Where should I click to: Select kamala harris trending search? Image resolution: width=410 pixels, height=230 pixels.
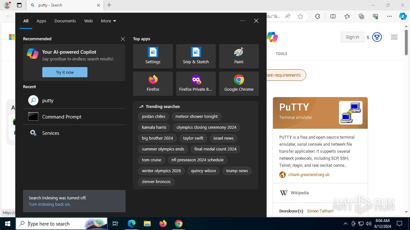click(x=154, y=127)
